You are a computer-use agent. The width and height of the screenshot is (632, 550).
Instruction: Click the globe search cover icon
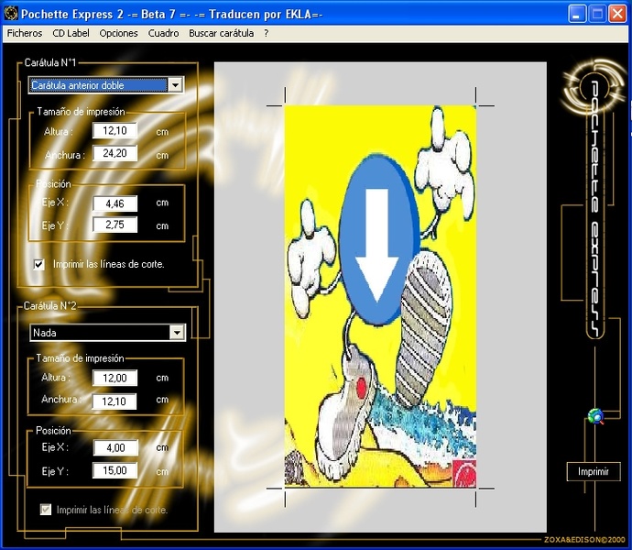595,416
